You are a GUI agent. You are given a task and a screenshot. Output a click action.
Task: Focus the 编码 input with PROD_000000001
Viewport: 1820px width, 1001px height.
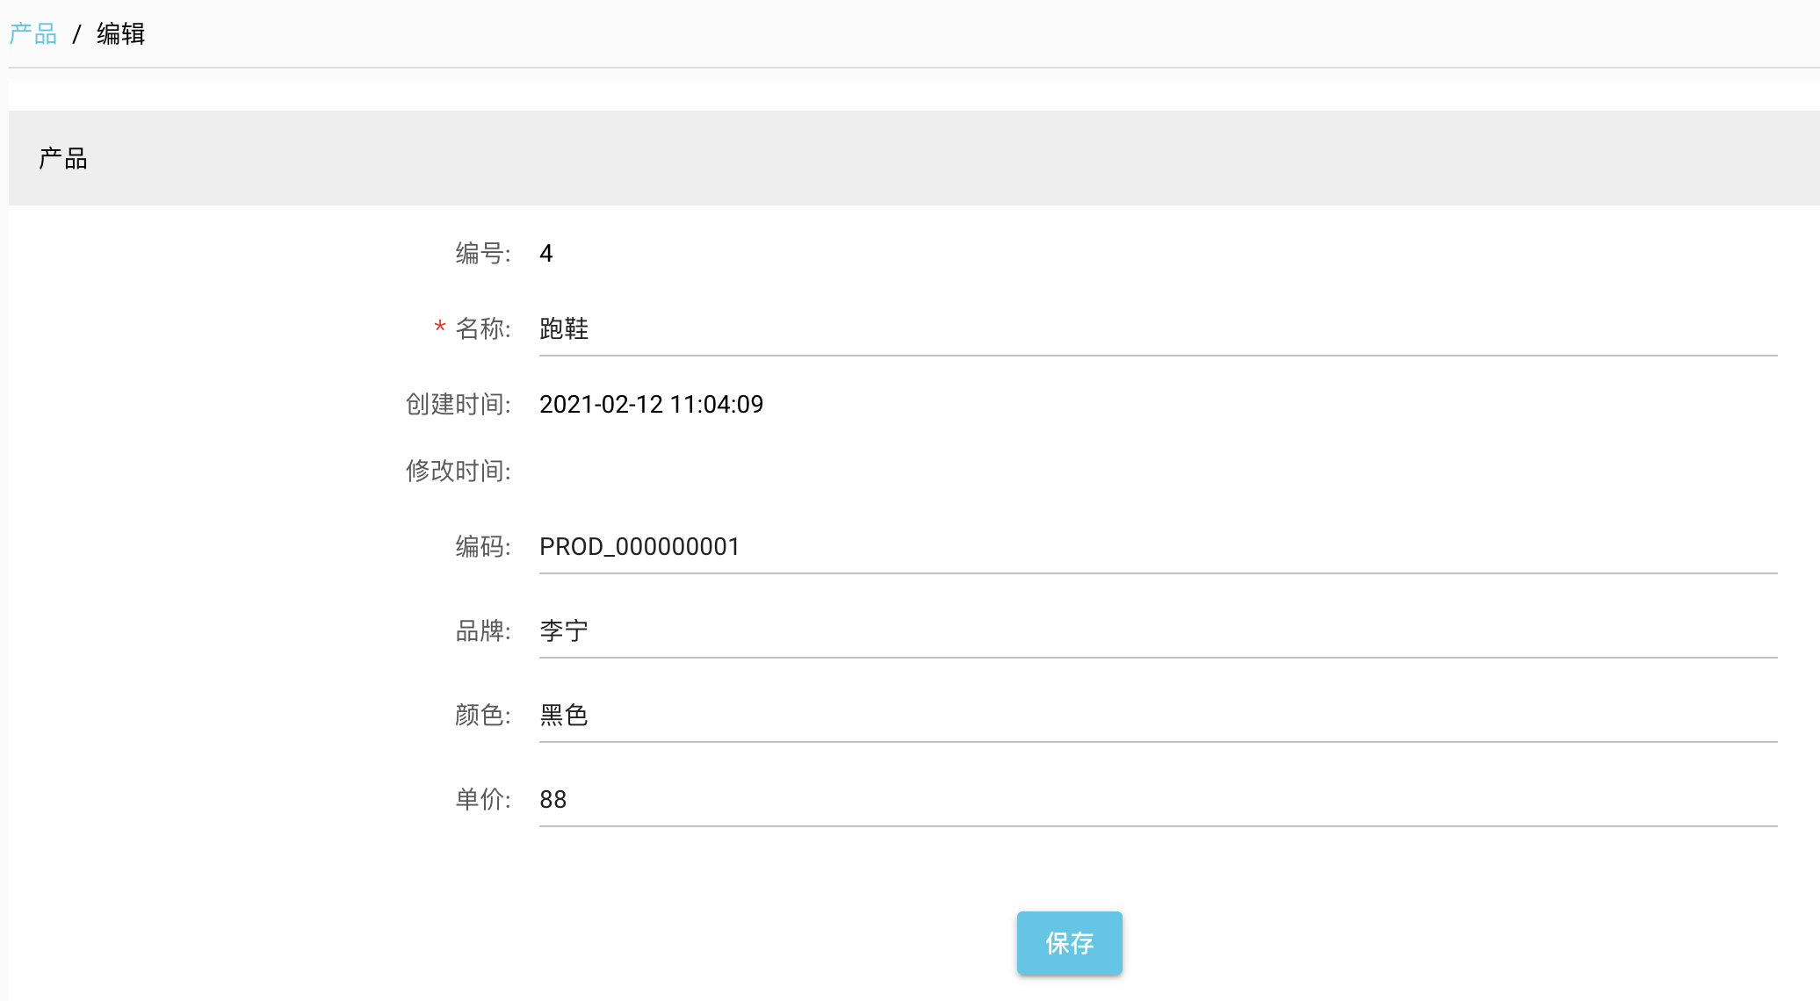coord(1158,547)
